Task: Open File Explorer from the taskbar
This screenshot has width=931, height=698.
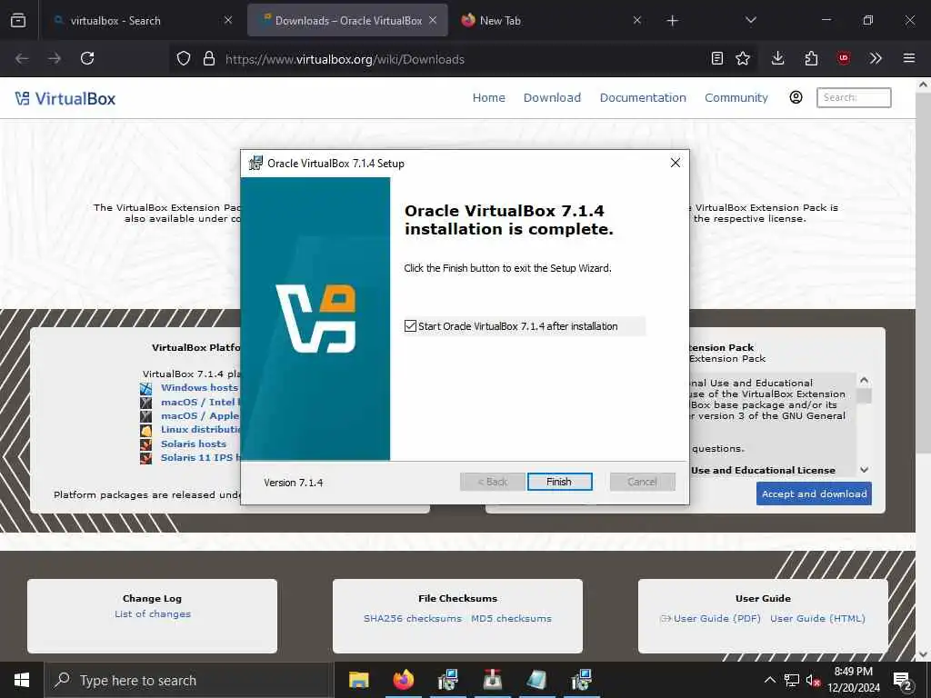Action: coord(358,680)
